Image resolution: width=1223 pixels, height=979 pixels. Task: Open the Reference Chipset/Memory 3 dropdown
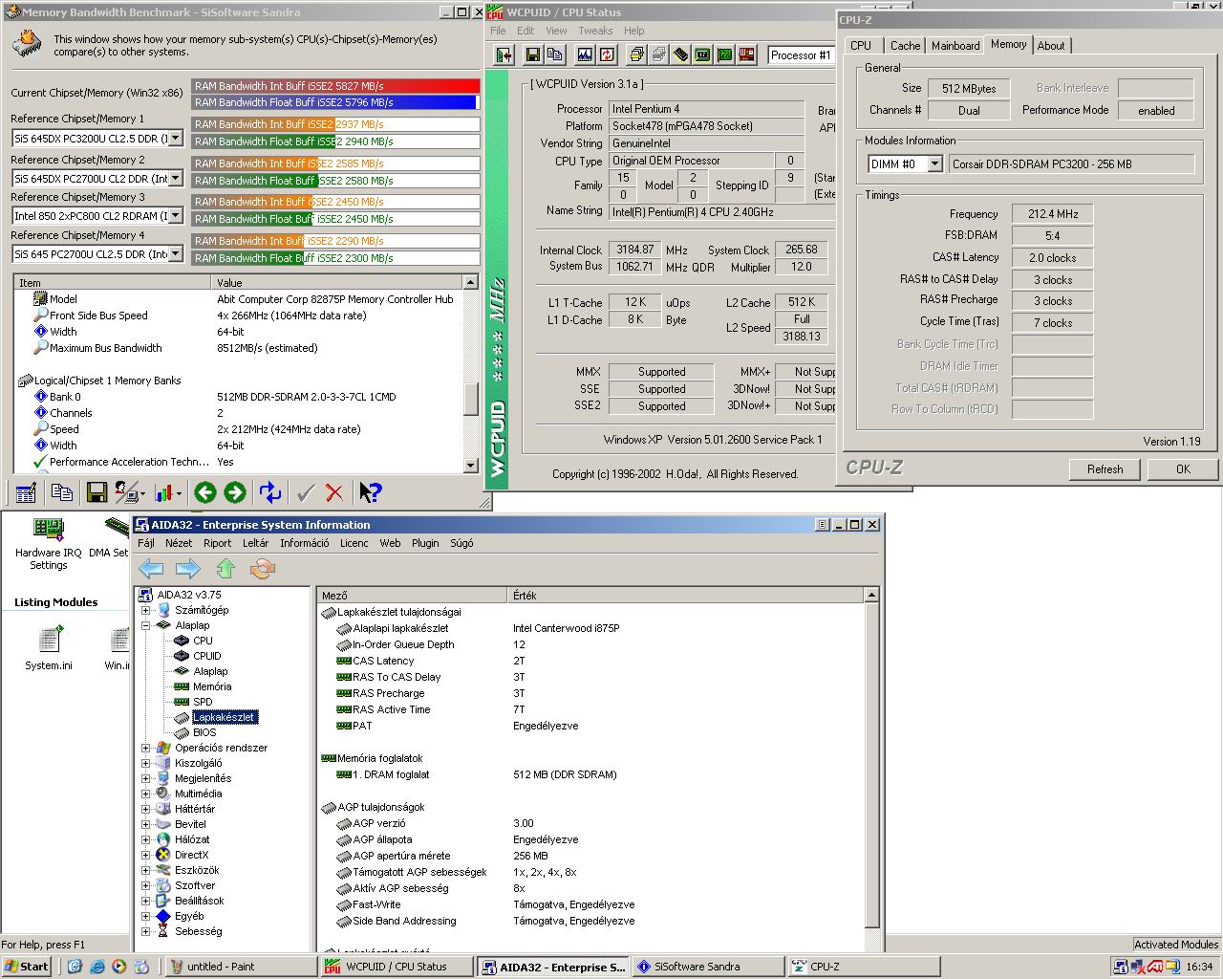pyautogui.click(x=175, y=216)
